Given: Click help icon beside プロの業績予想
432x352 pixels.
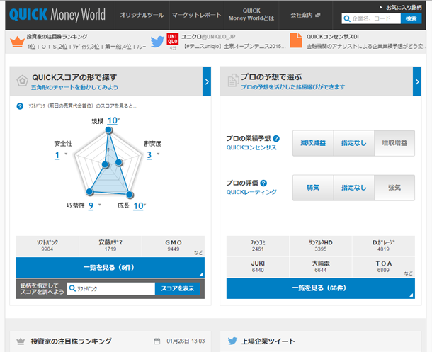Looking at the screenshot, I should tap(276, 139).
